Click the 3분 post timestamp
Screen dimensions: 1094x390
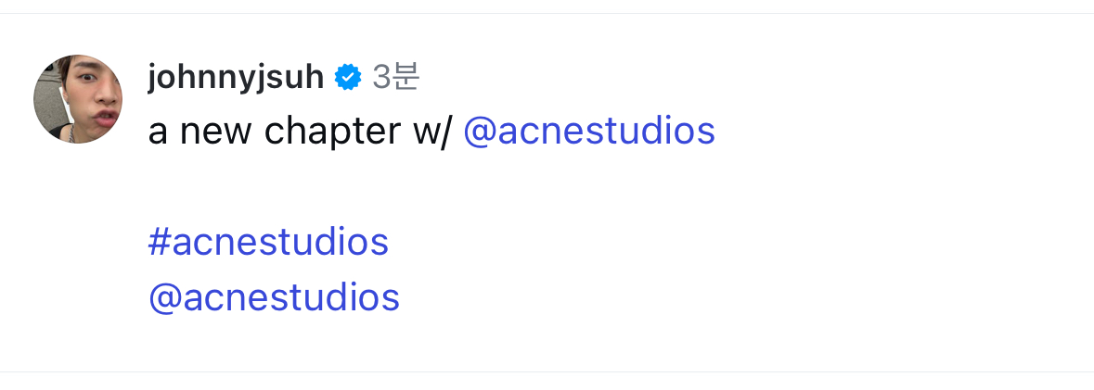click(x=396, y=78)
